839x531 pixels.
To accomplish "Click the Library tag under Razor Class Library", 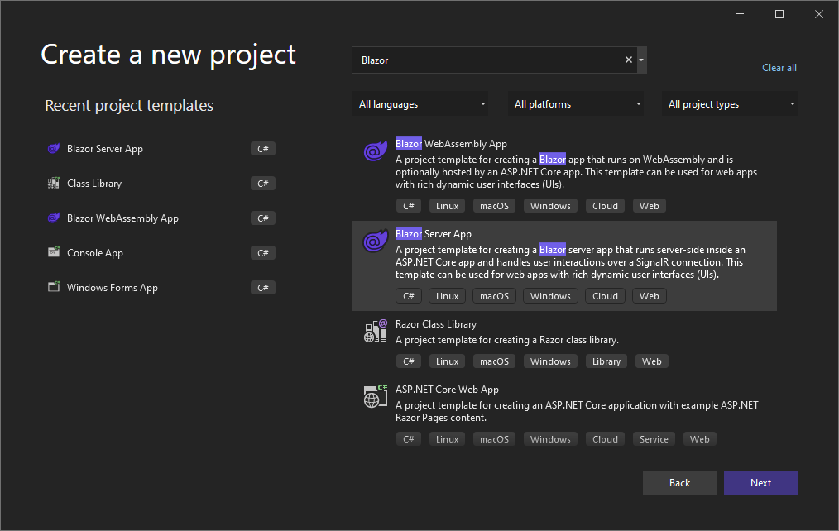I will (606, 361).
